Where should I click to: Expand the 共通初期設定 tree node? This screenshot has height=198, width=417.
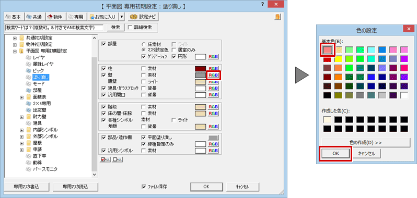click(x=15, y=38)
